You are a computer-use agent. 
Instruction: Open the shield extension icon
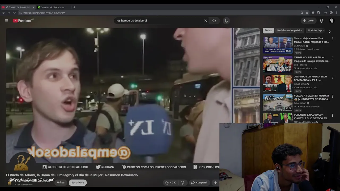313,13
